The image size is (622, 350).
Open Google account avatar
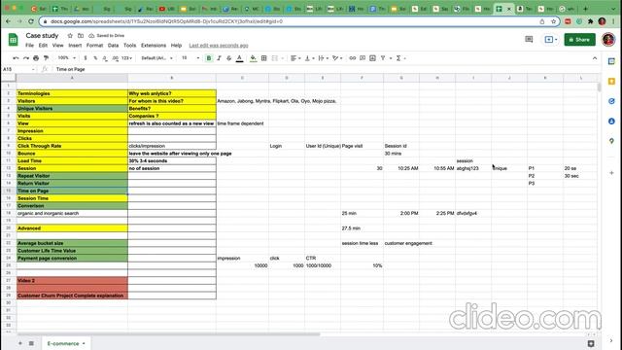pyautogui.click(x=608, y=40)
